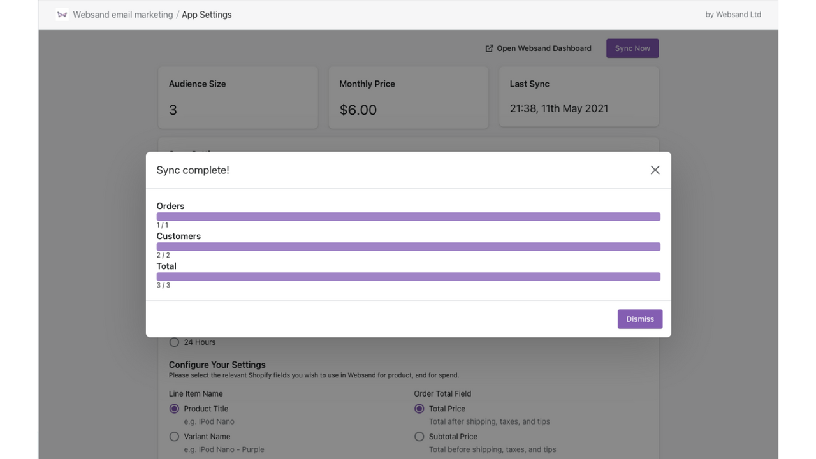Click the Websand email marketing breadcrumb
Image resolution: width=816 pixels, height=459 pixels.
[x=121, y=14]
